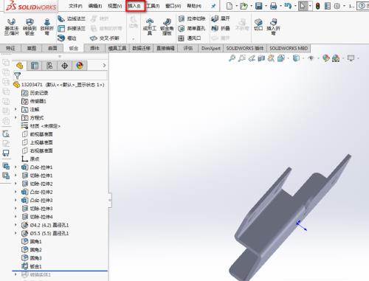369x281 pixels.
Task: Select the 基体法兰/薄片 base flange tool
Action: pyautogui.click(x=11, y=27)
